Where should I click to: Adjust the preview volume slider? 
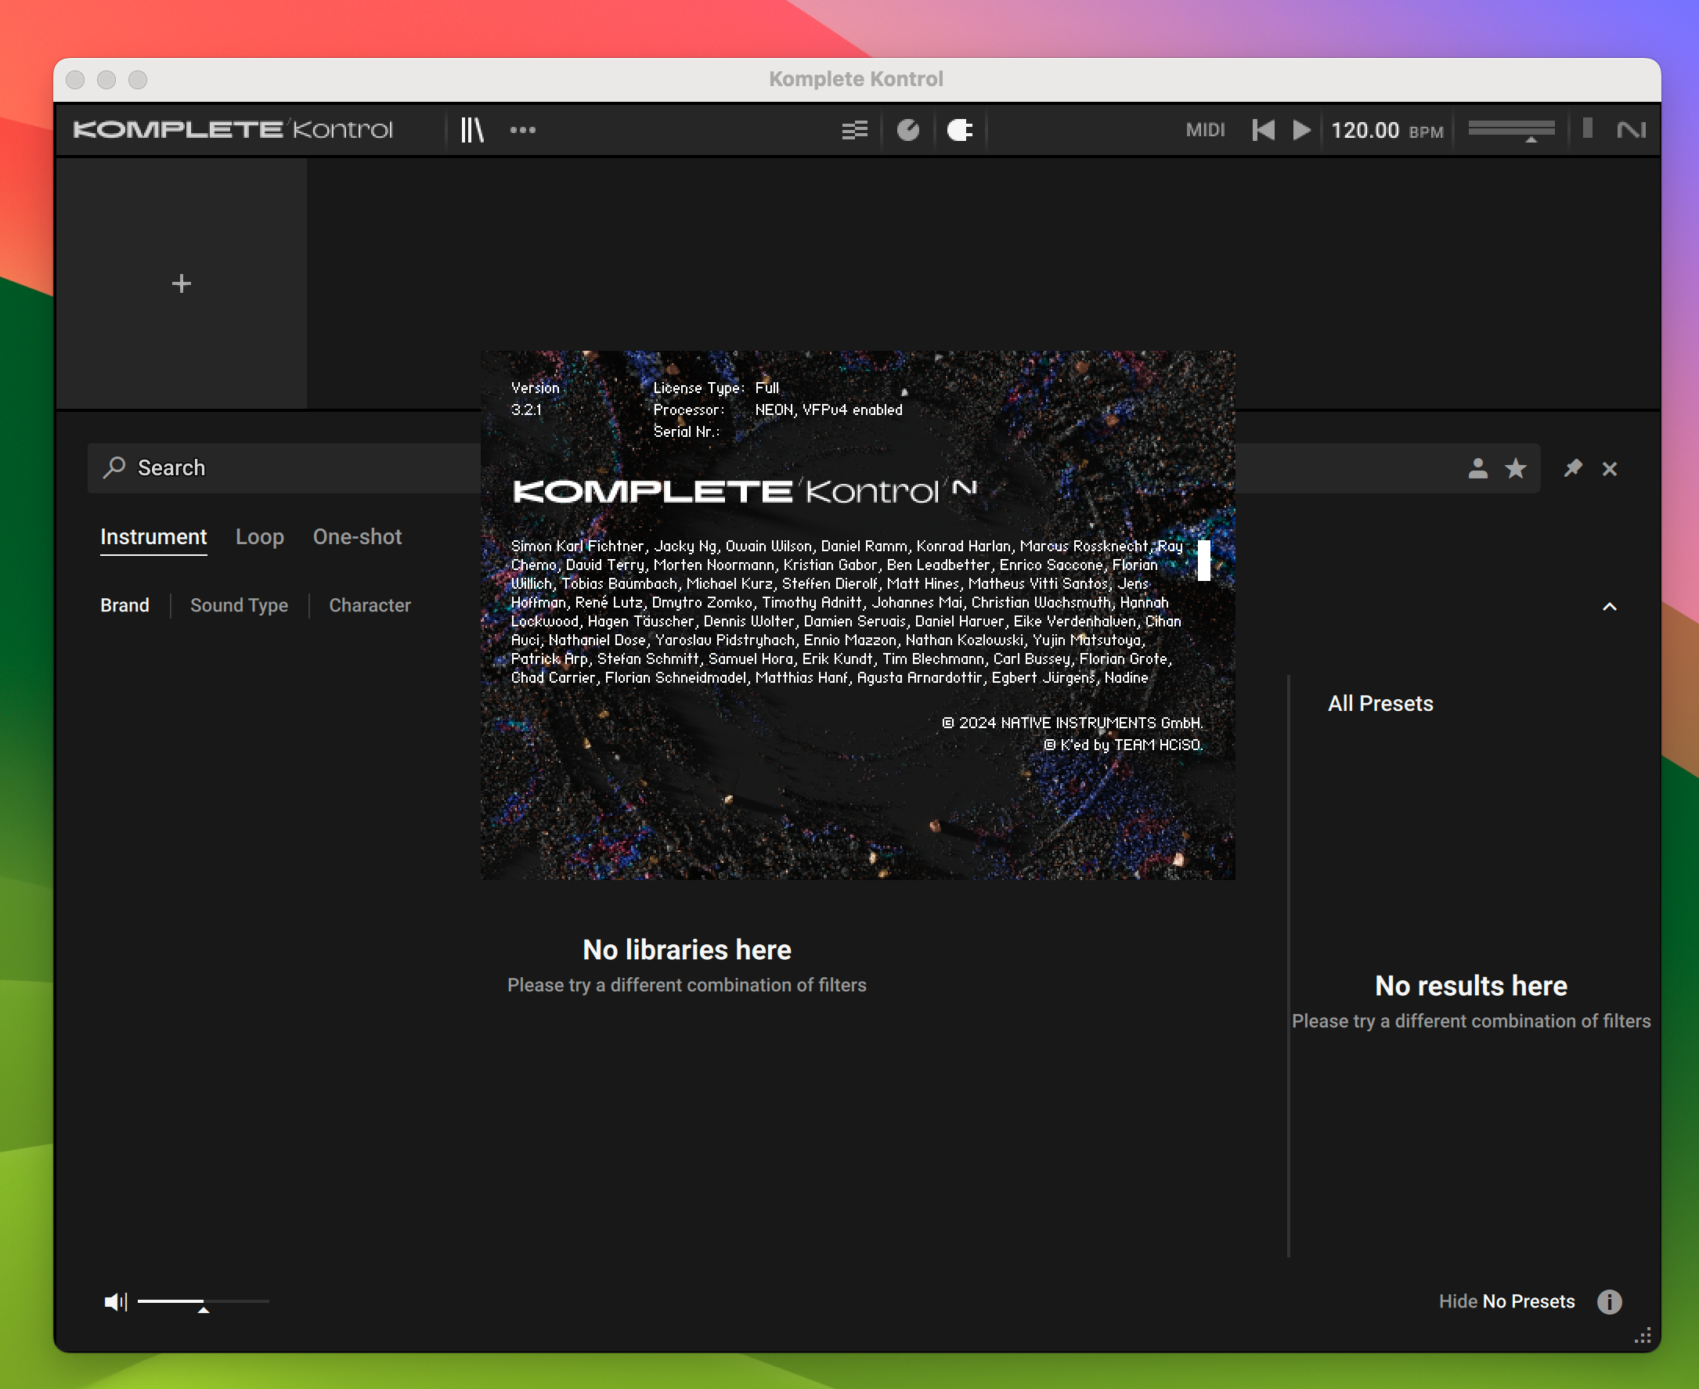pos(204,1303)
